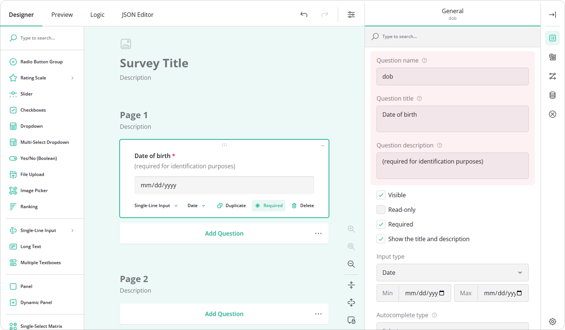The width and height of the screenshot is (565, 330).
Task: Click Add Question on Page 2
Action: coord(224,314)
